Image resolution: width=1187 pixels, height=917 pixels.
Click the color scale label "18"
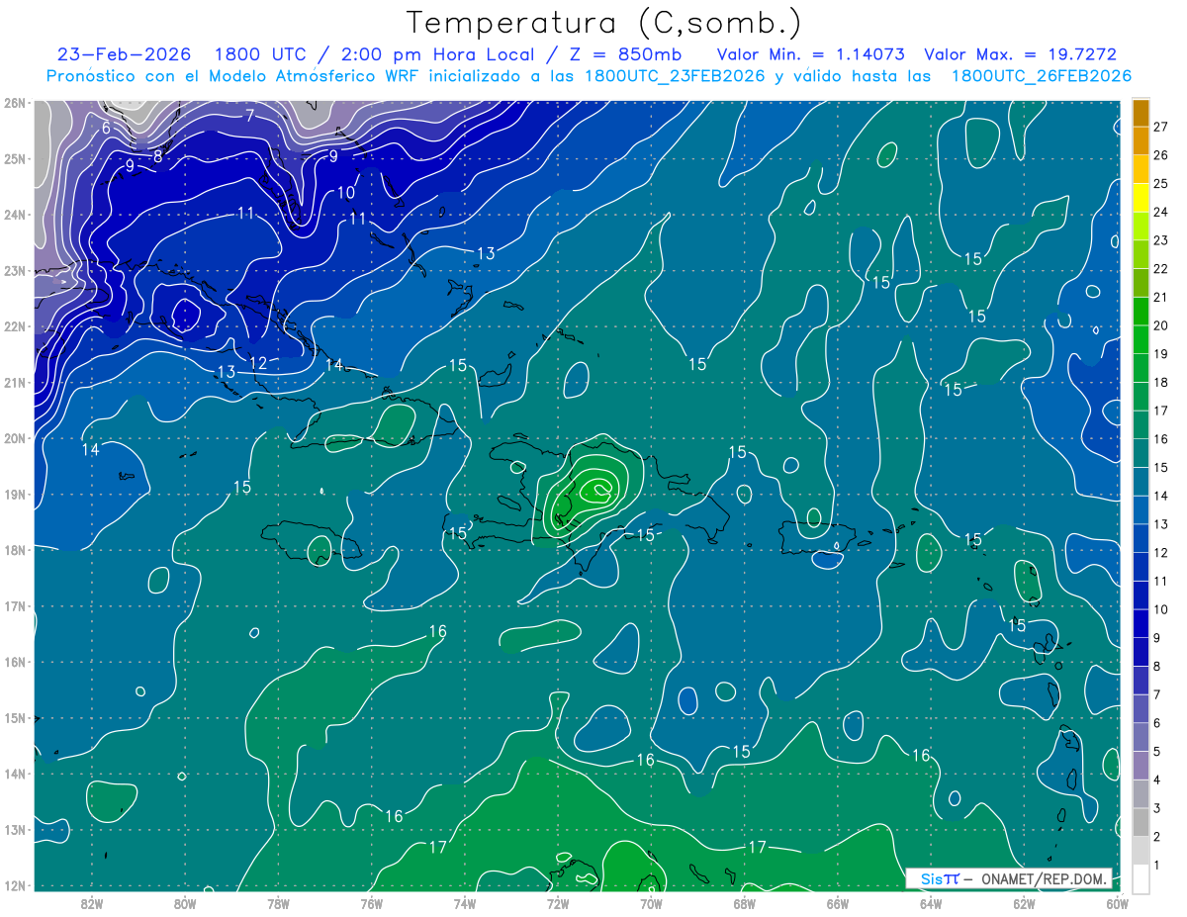[1161, 382]
